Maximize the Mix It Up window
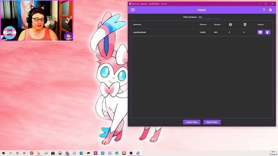Viewport: 278px width, 156px height. click(x=266, y=4)
